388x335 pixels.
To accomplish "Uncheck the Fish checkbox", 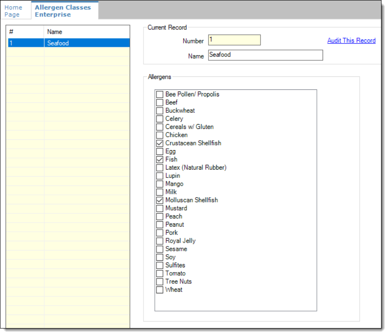I will click(160, 159).
